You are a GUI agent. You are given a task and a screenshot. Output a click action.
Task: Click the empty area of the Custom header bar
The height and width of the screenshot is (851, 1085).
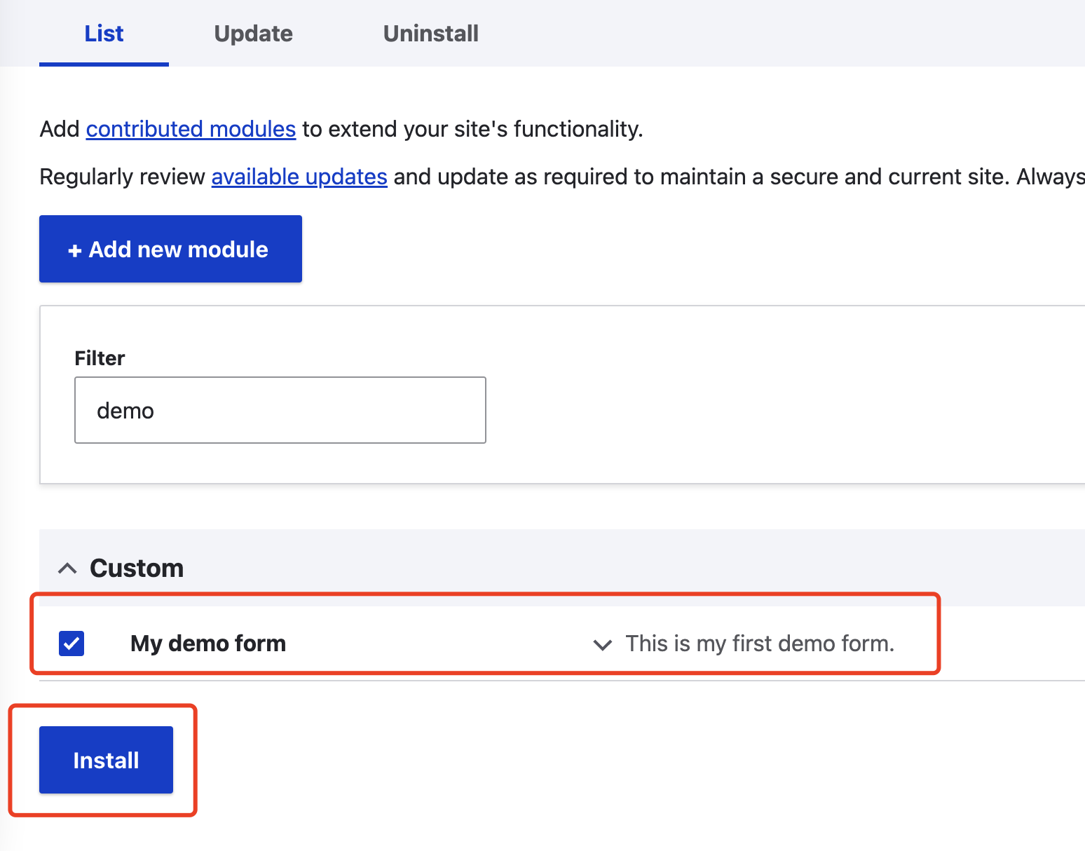631,568
